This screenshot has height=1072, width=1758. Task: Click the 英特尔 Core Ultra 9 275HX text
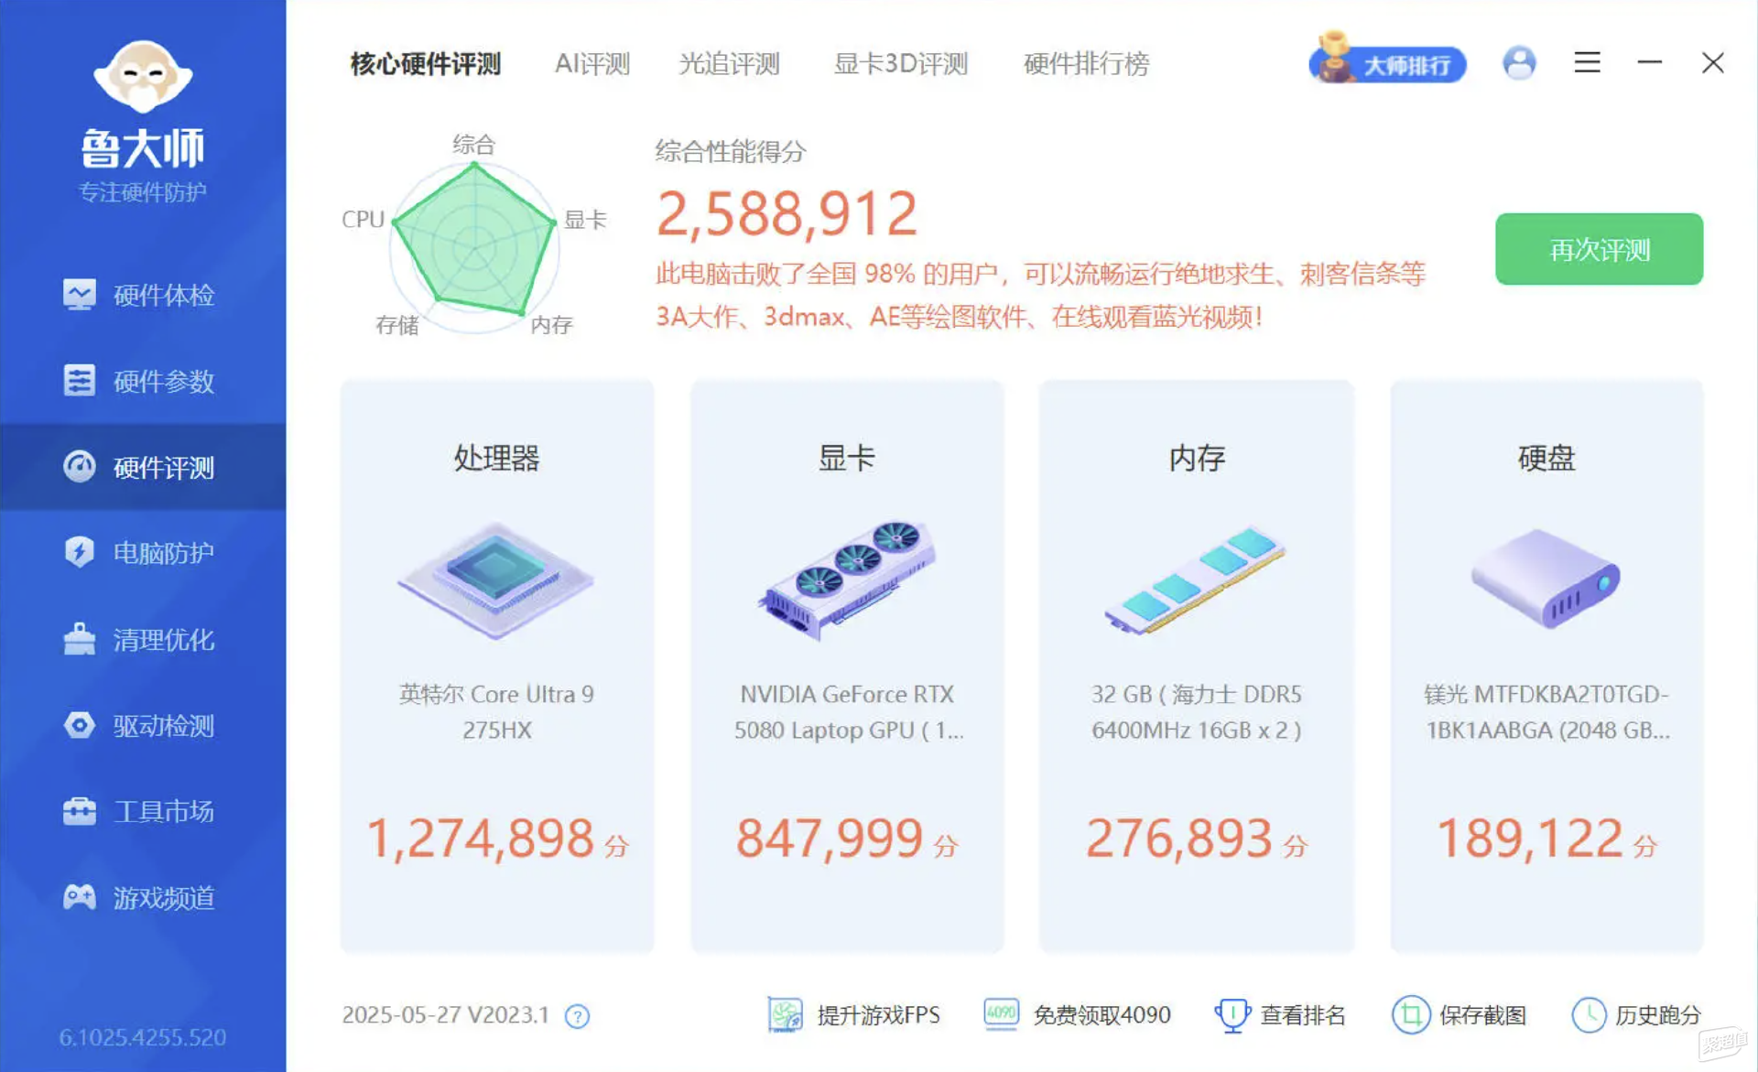point(496,712)
